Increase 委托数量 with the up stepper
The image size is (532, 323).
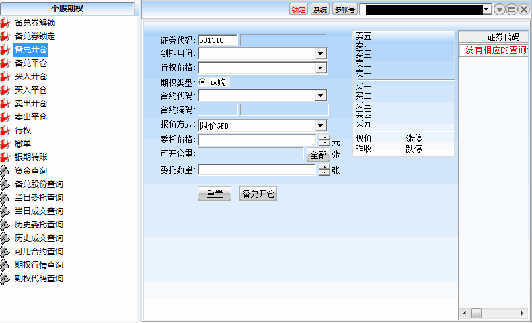[x=324, y=167]
